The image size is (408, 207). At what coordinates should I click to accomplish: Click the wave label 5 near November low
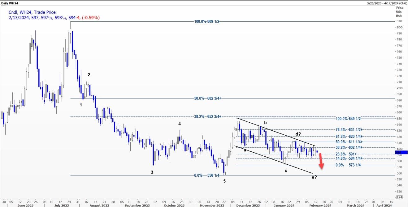pyautogui.click(x=224, y=181)
